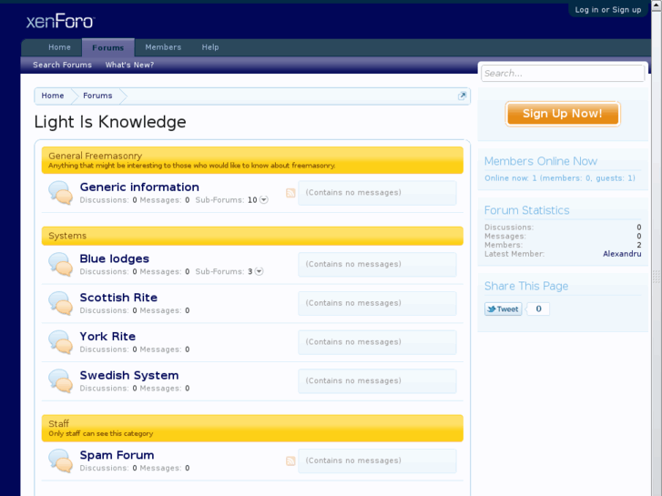
Task: Click the York Rite forum bubble icon
Action: coord(60,342)
